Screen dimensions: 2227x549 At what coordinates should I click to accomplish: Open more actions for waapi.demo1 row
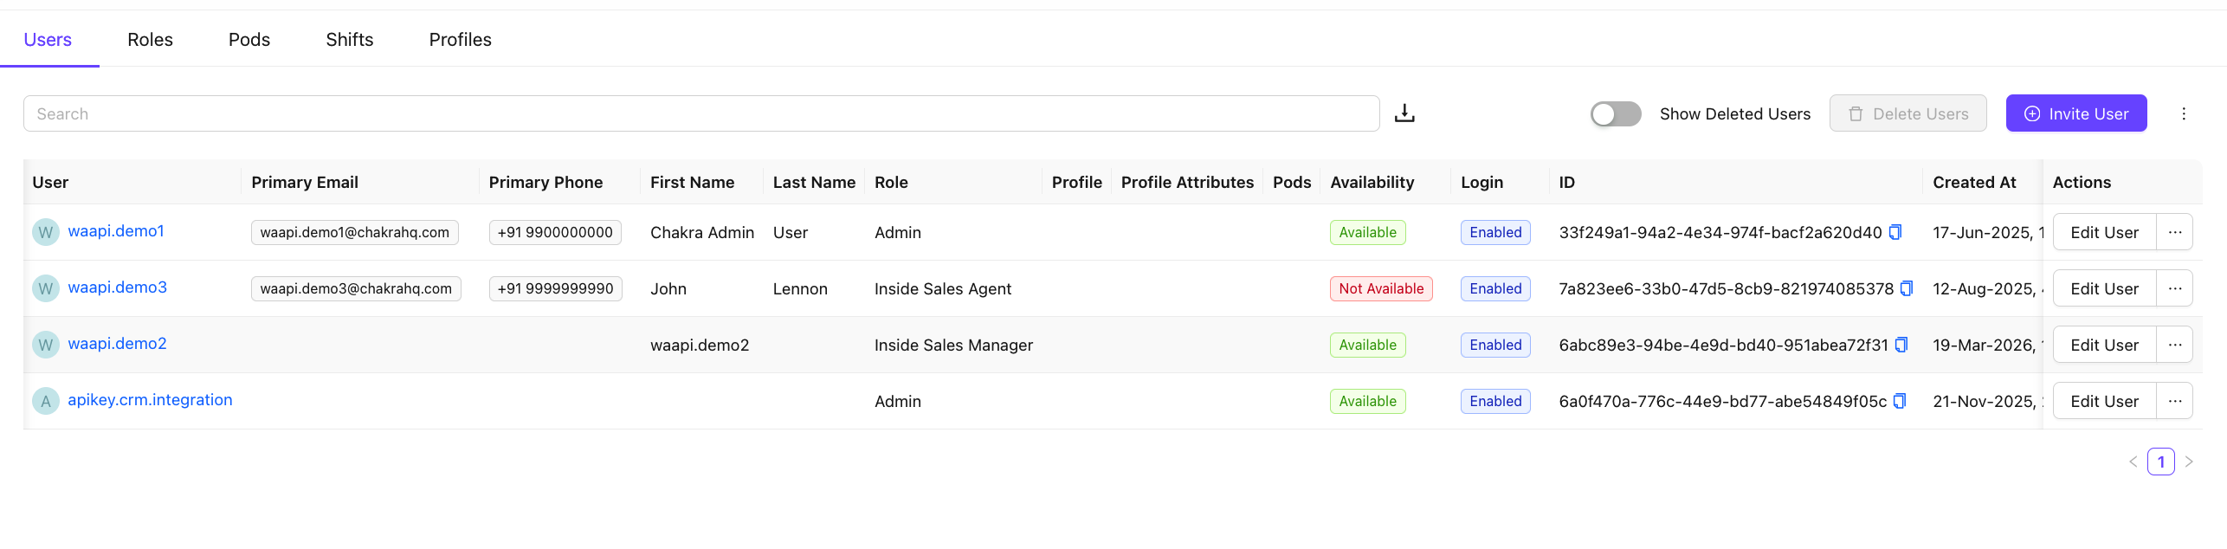(x=2175, y=232)
